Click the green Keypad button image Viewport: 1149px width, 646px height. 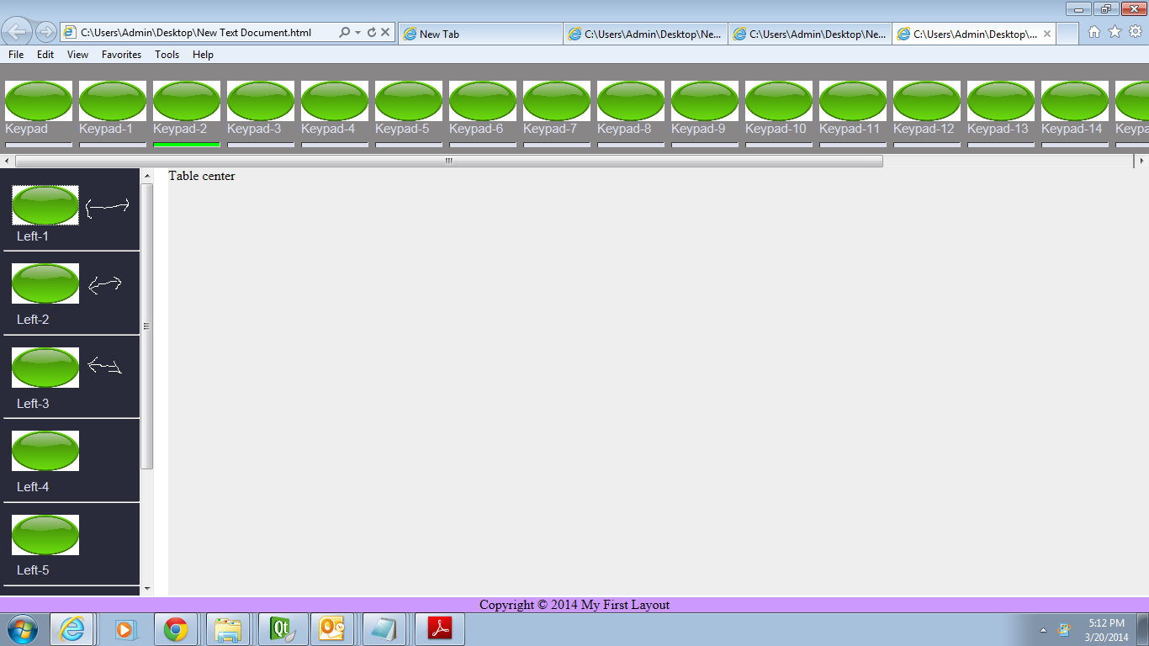coord(39,101)
